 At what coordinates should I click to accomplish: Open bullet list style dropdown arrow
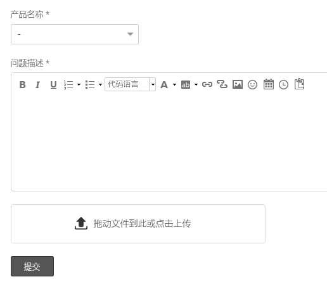click(x=100, y=85)
